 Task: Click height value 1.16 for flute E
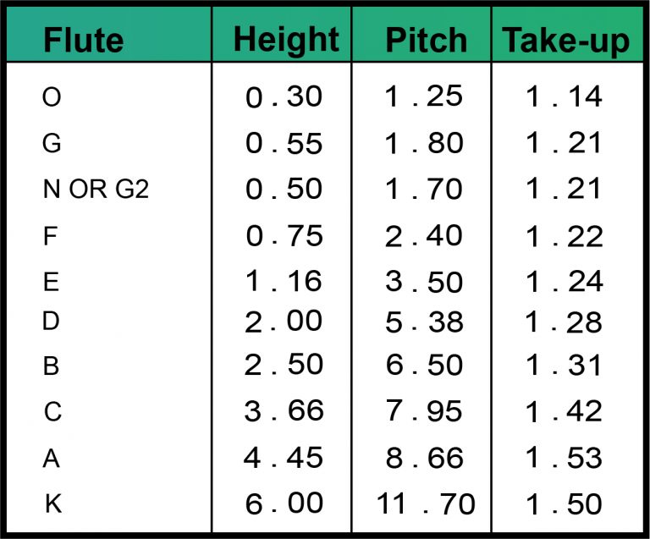[x=284, y=282]
